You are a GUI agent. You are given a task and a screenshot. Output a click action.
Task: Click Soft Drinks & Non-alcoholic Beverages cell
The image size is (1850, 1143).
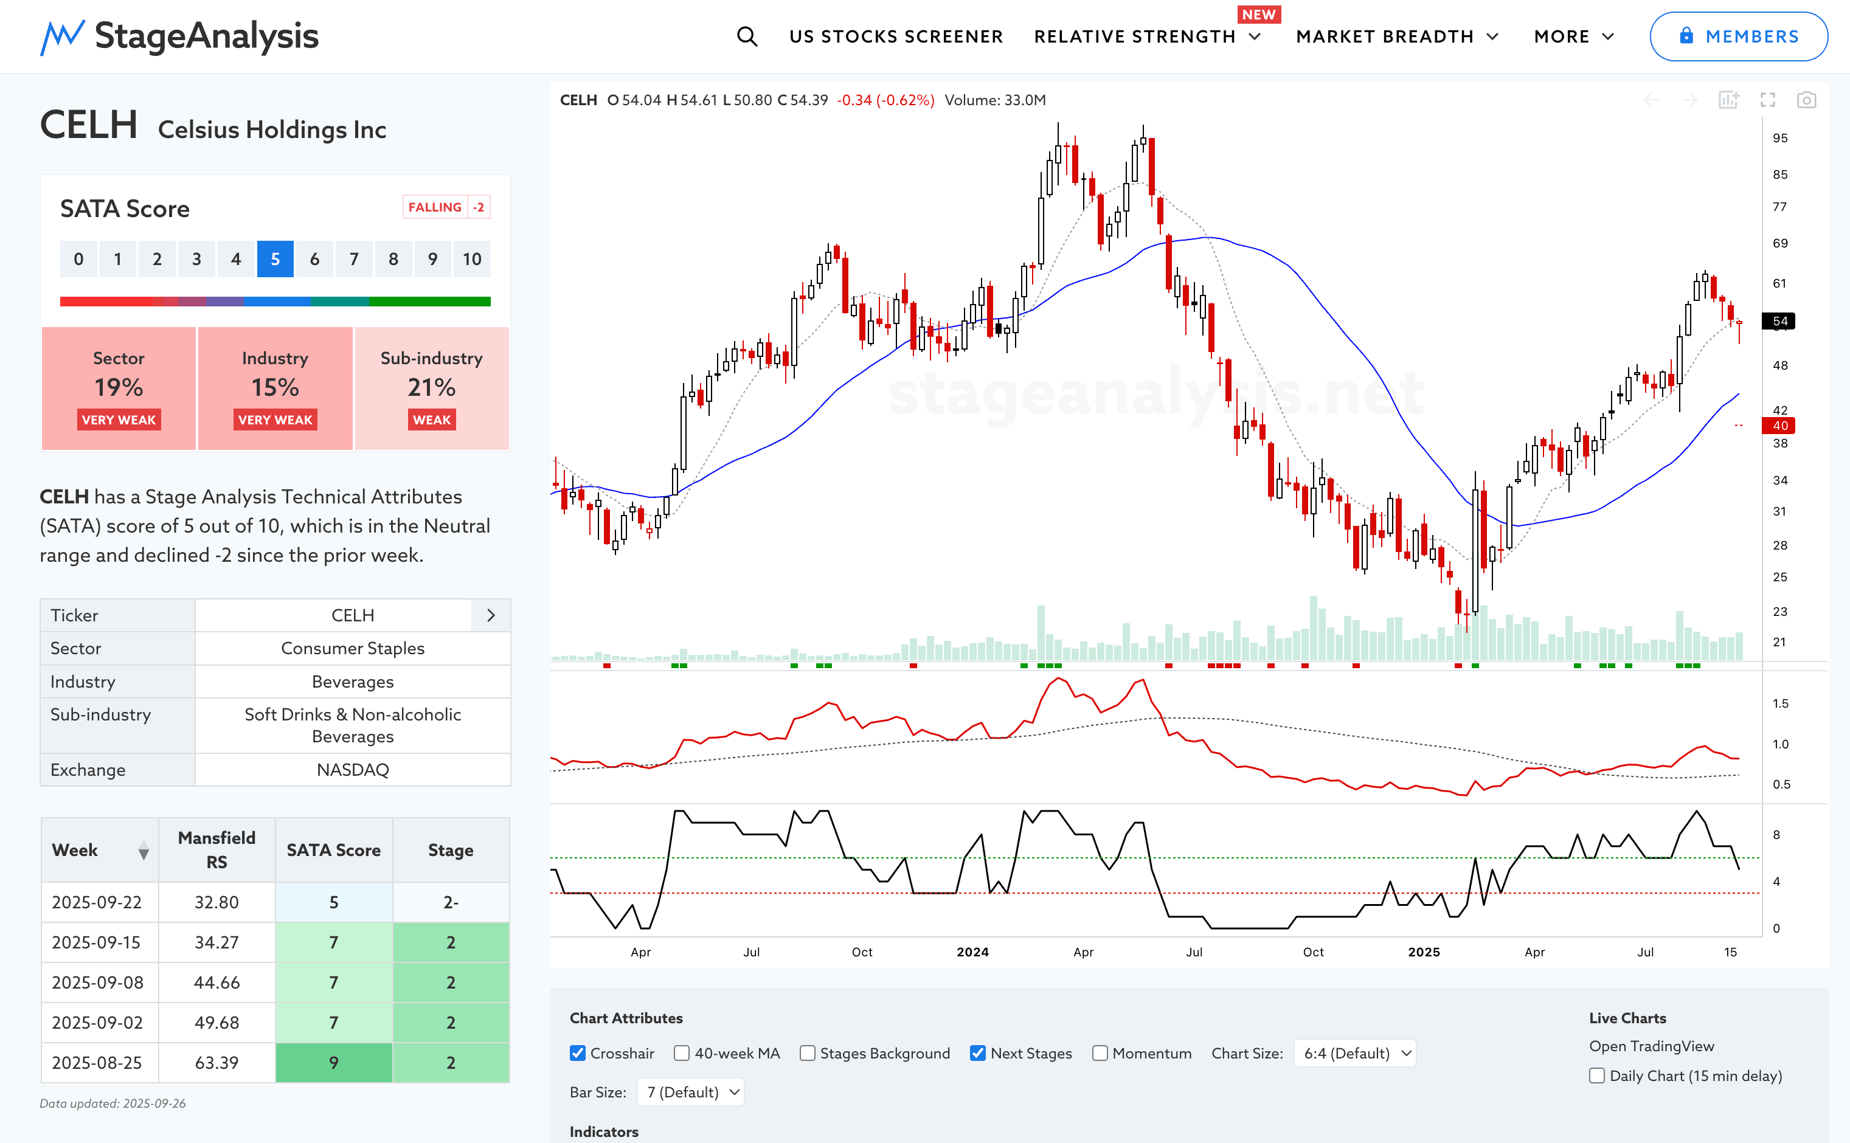pyautogui.click(x=352, y=726)
